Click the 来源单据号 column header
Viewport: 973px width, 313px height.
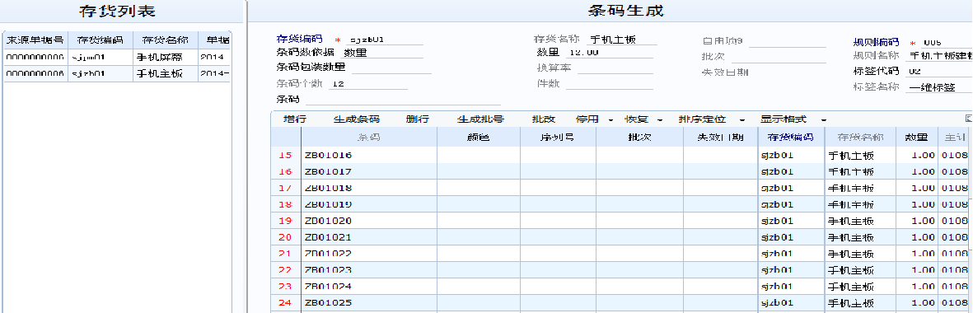tap(35, 40)
